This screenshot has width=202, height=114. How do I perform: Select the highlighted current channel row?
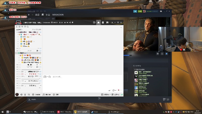[x=28, y=53]
